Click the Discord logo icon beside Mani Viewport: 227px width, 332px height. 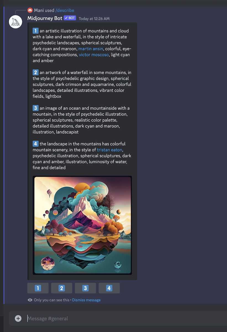[x=30, y=10]
